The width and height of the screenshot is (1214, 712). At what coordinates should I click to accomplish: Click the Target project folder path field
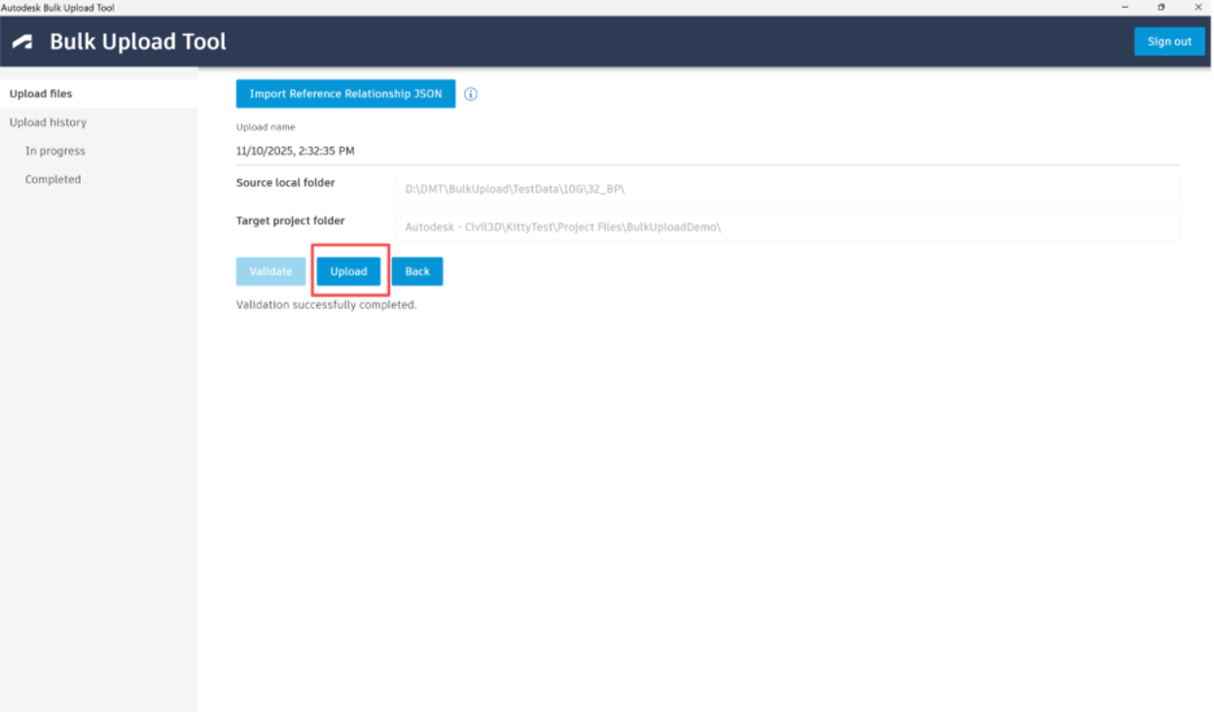(790, 226)
